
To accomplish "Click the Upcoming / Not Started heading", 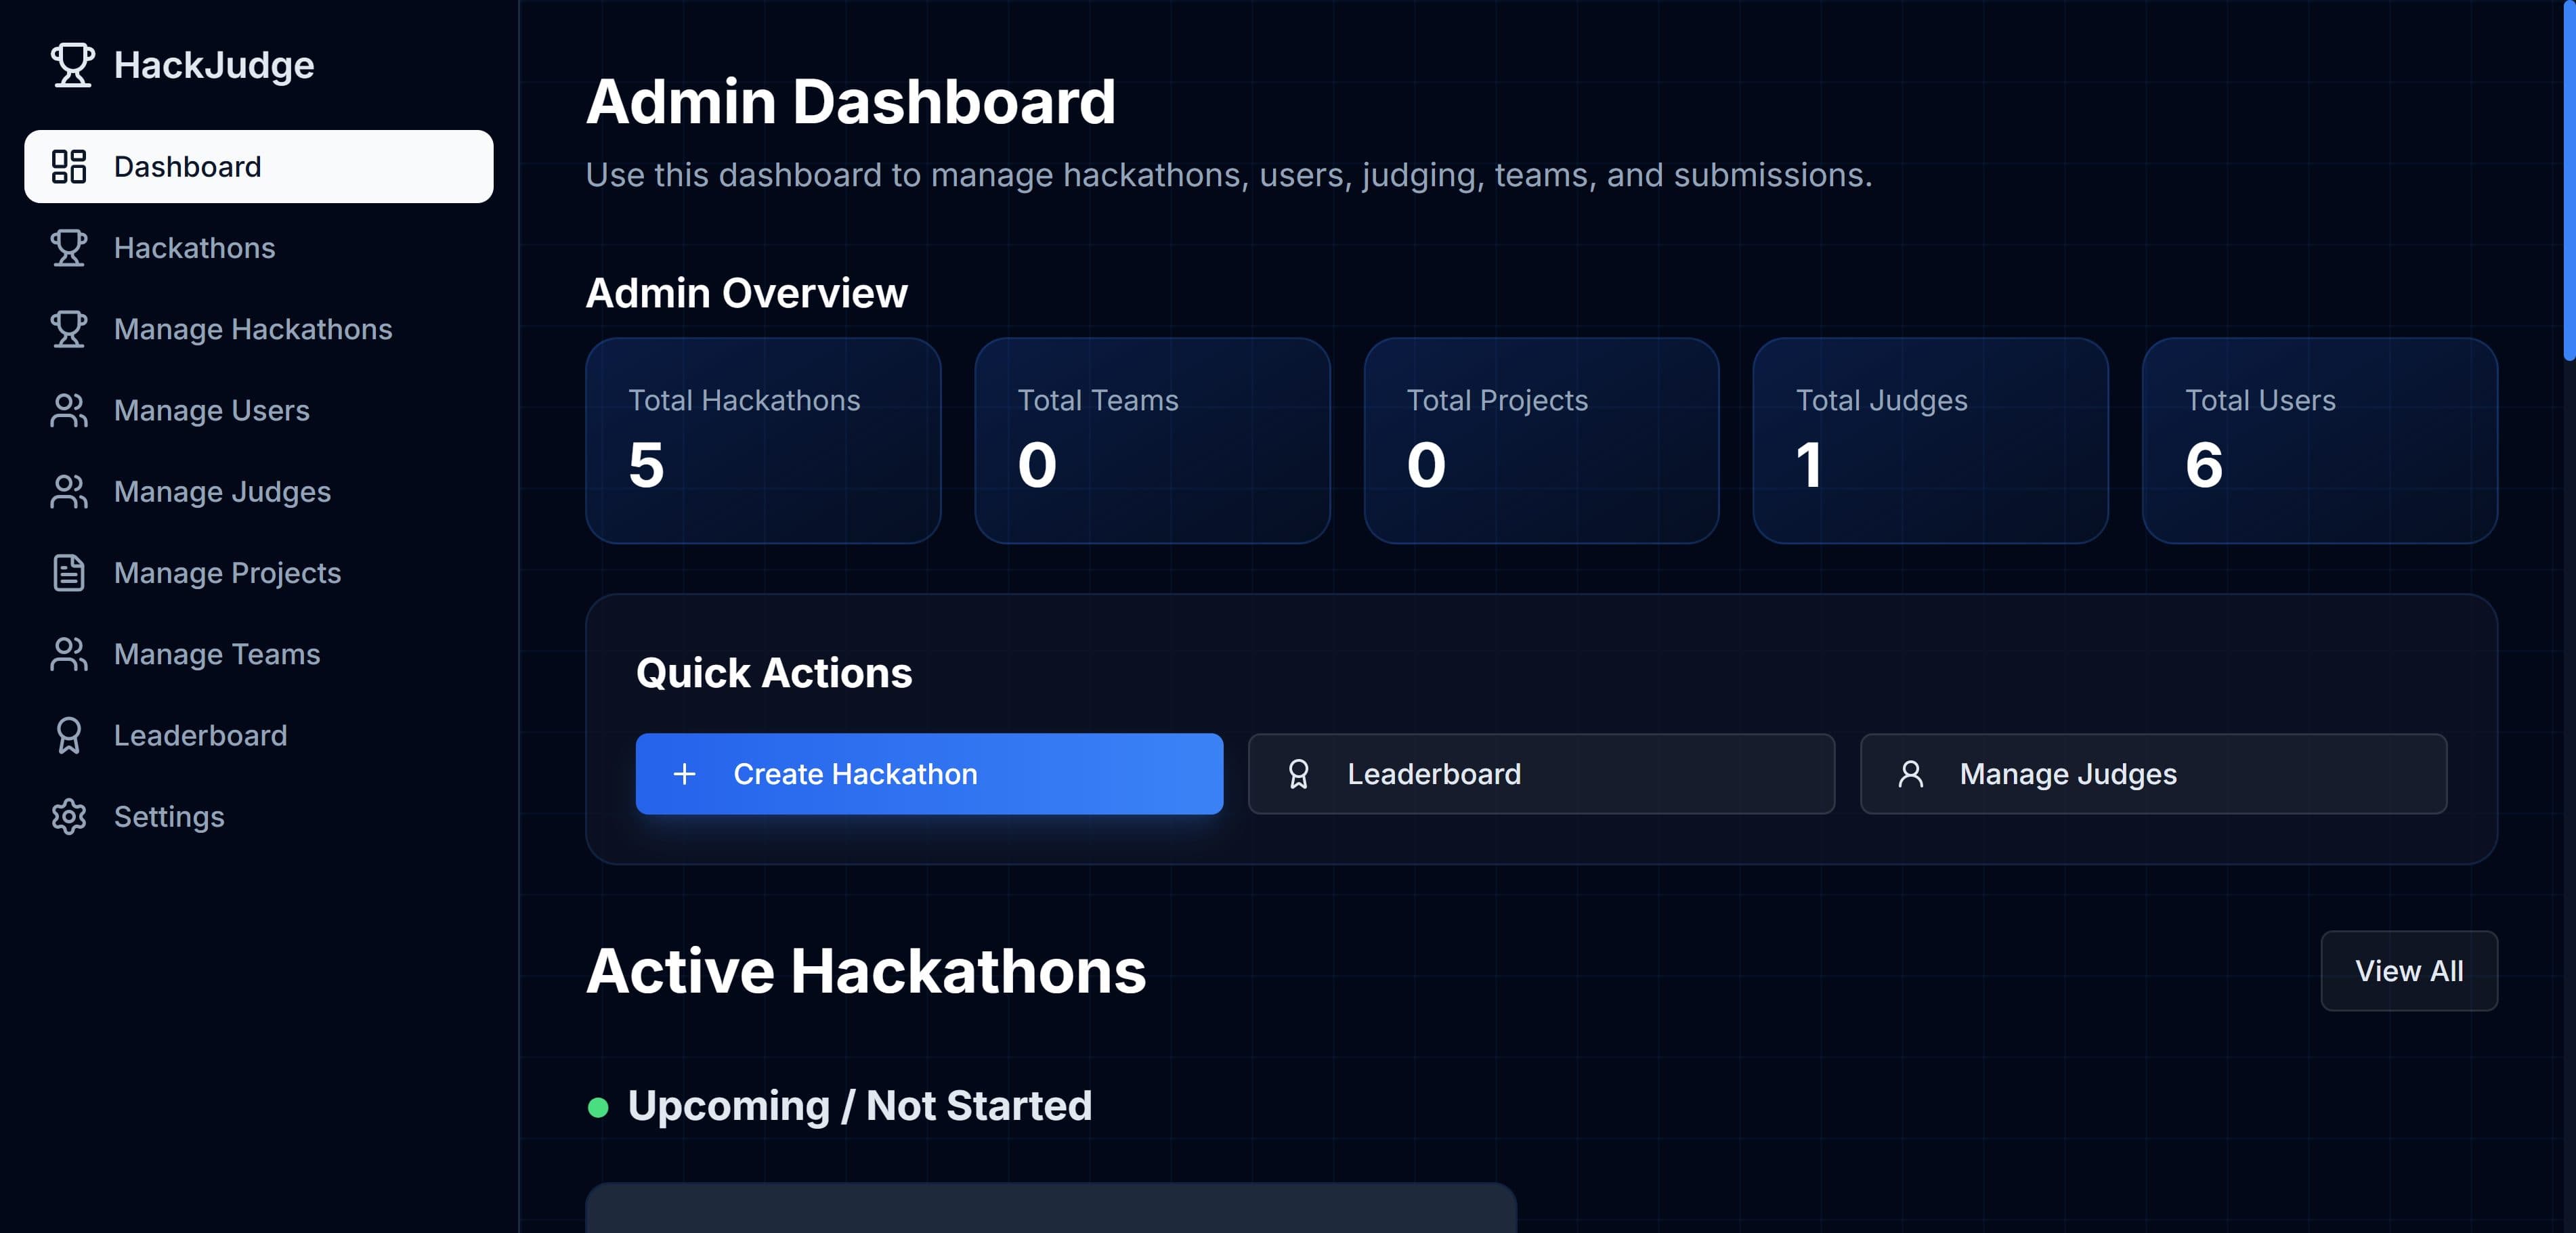I will [860, 1106].
